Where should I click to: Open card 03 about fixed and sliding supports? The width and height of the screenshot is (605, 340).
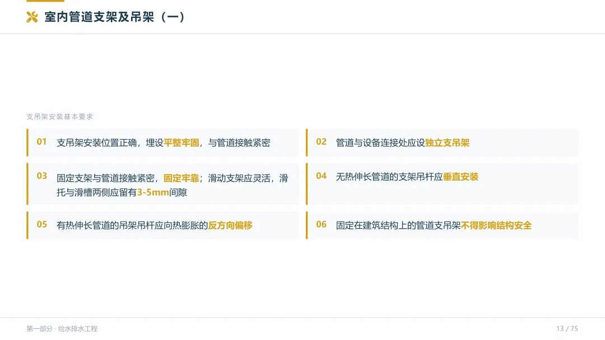coord(163,183)
